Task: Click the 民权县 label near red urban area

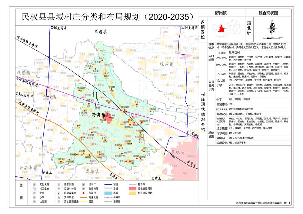Action: pyautogui.click(x=178, y=152)
